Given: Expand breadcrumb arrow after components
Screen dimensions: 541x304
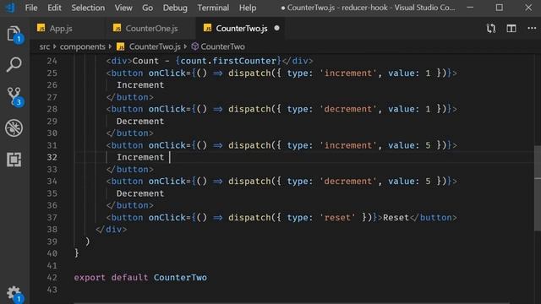Looking at the screenshot, I should click(x=110, y=46).
